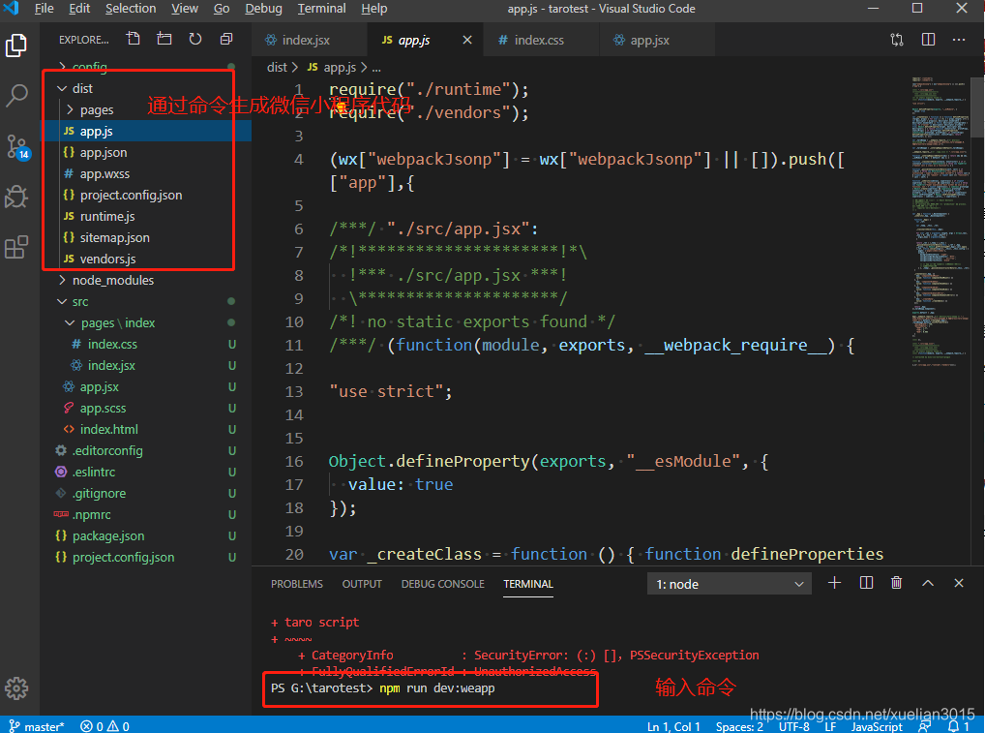Kill terminal with trash icon

pyautogui.click(x=896, y=583)
